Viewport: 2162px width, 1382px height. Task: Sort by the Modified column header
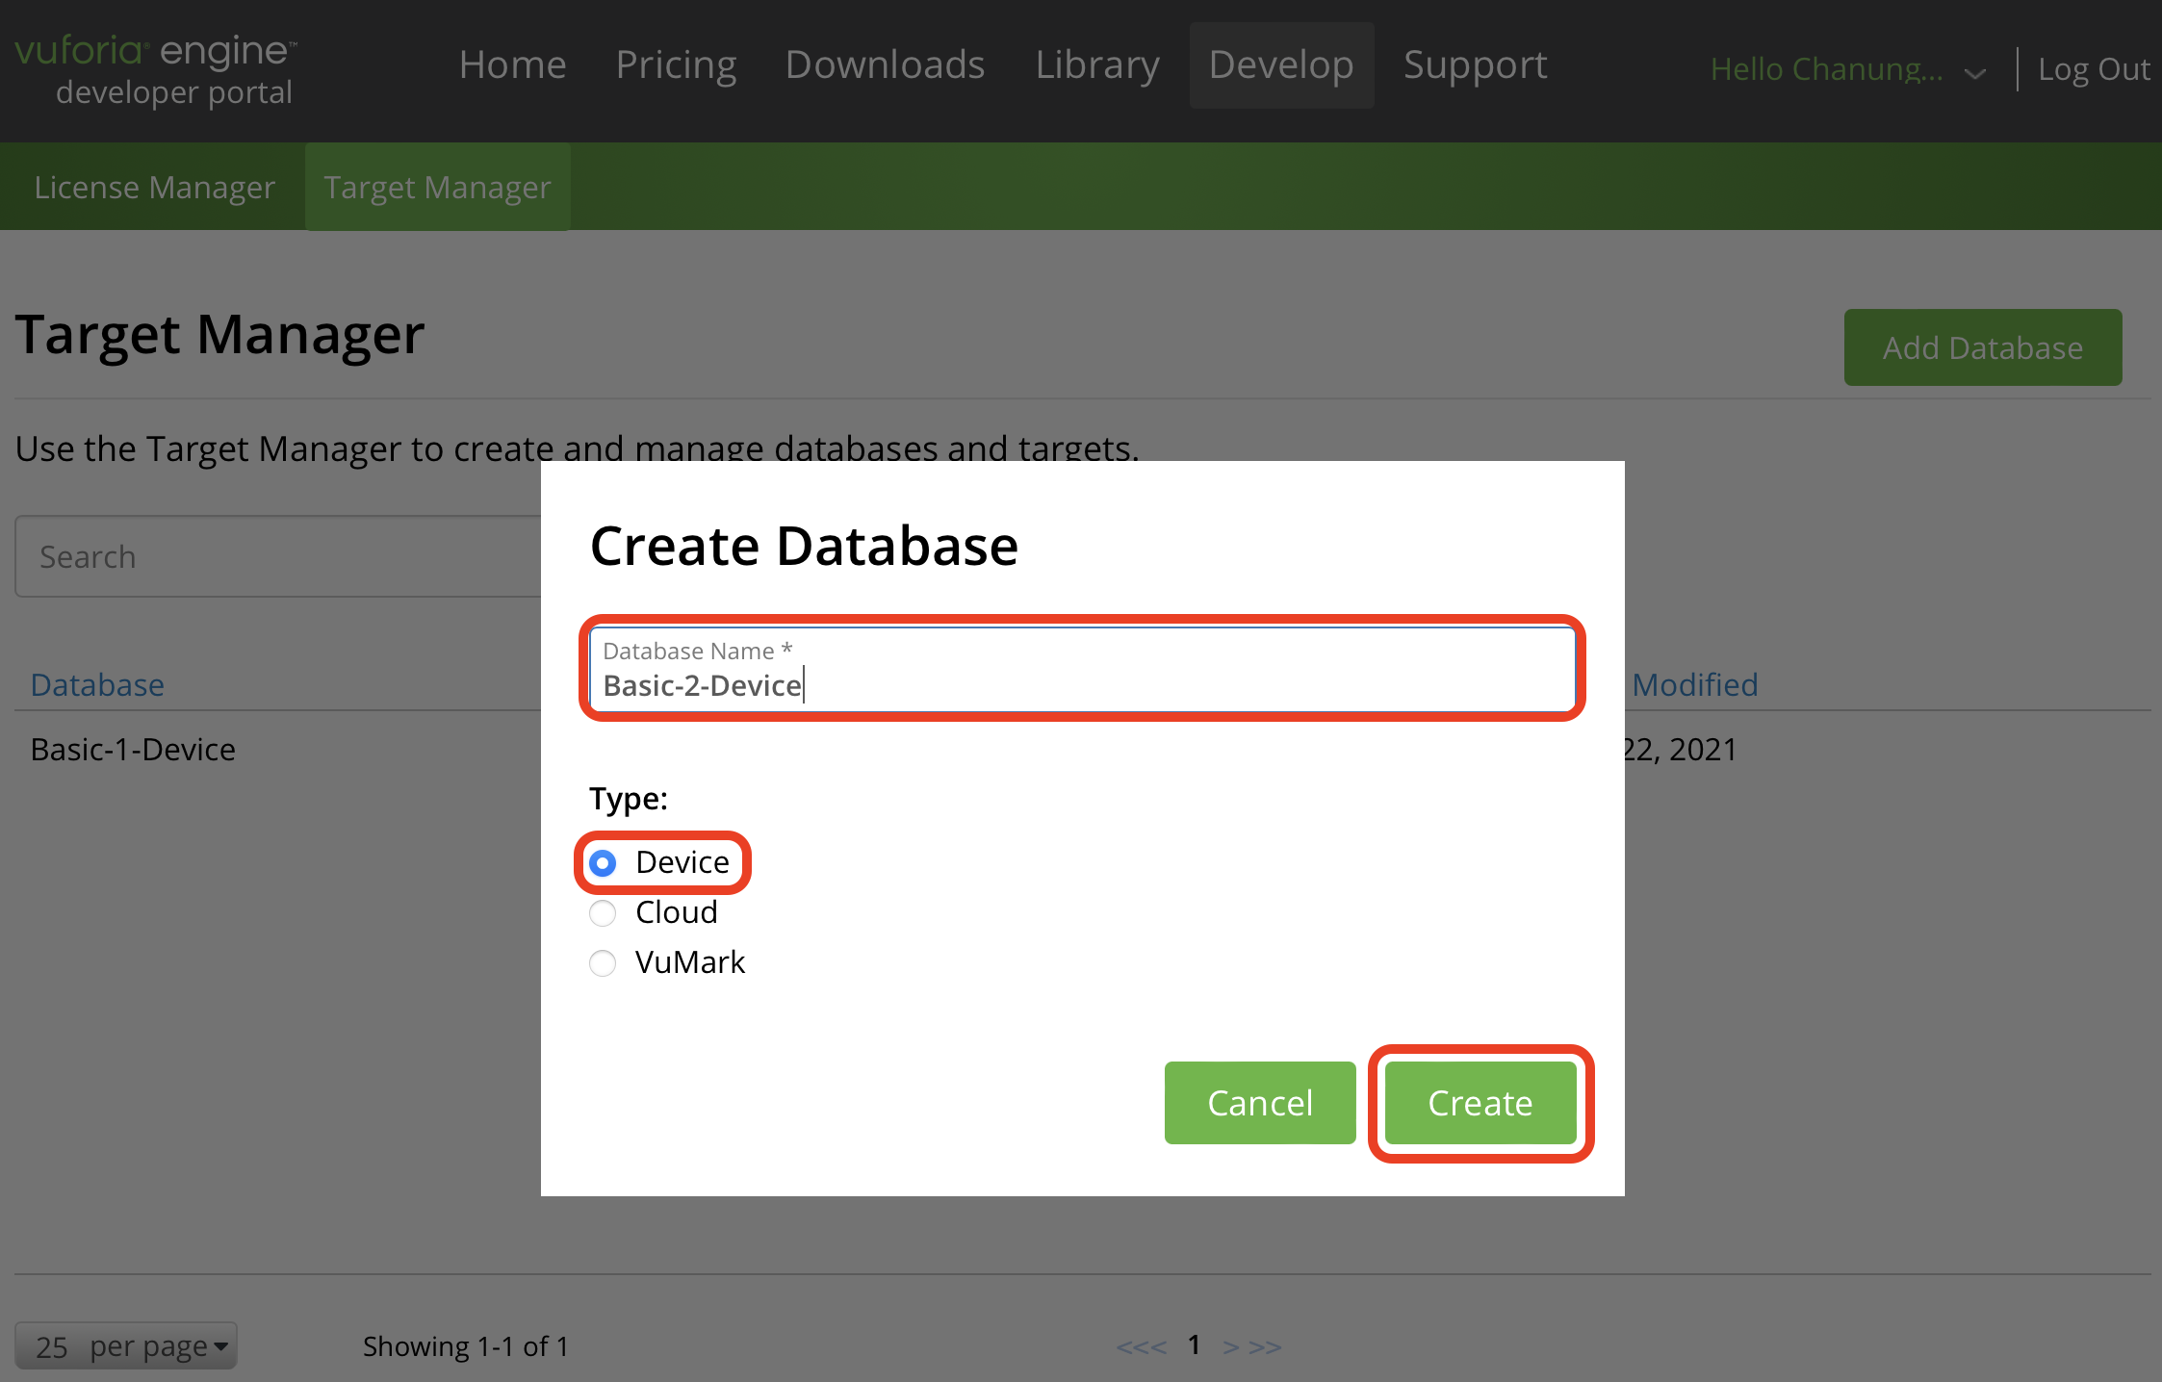click(x=1695, y=684)
